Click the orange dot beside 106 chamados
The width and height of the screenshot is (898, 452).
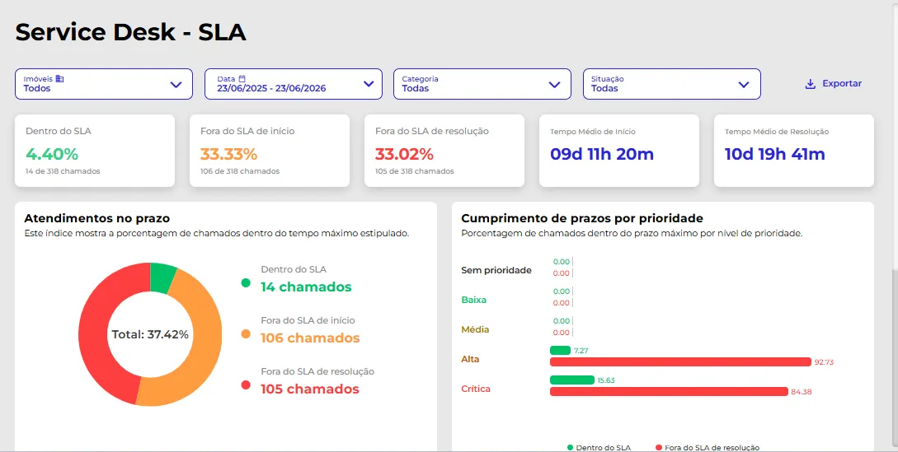(246, 333)
